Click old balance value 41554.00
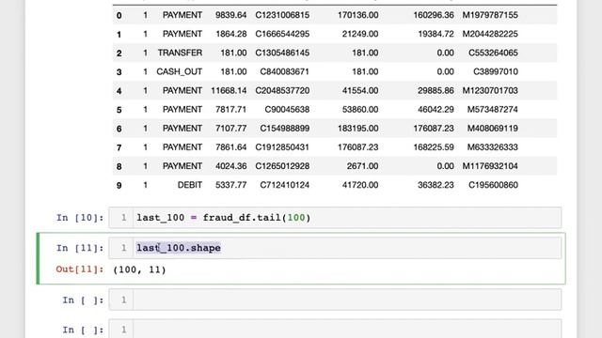Viewport: 602px width, 338px height. (x=360, y=90)
